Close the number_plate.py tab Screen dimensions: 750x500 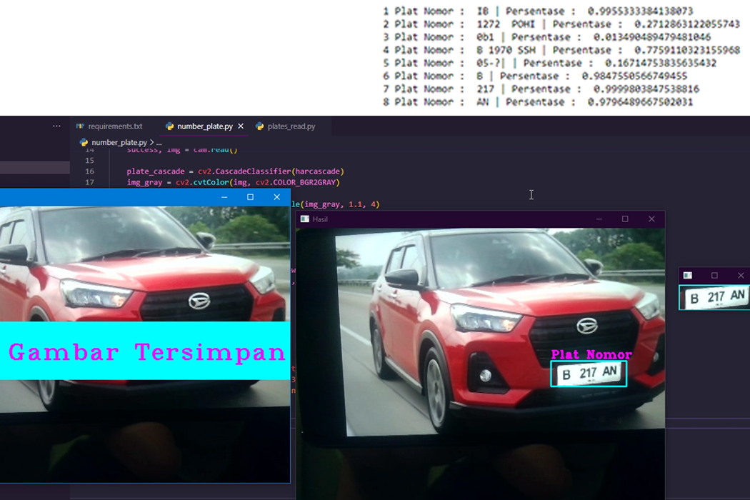[241, 126]
